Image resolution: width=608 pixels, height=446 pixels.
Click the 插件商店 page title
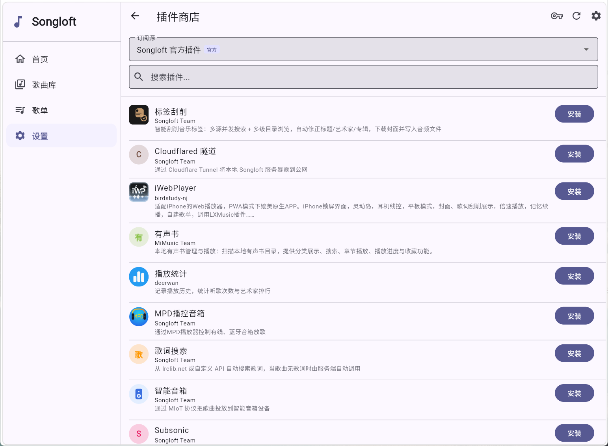pyautogui.click(x=178, y=17)
